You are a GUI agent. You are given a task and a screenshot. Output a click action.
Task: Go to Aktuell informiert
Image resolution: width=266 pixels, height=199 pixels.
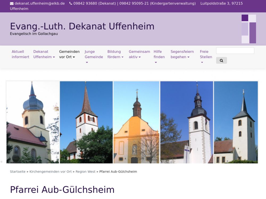pyautogui.click(x=20, y=54)
